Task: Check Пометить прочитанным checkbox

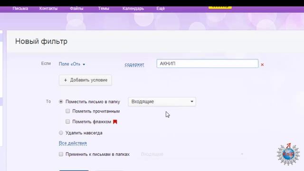Action: click(x=67, y=111)
